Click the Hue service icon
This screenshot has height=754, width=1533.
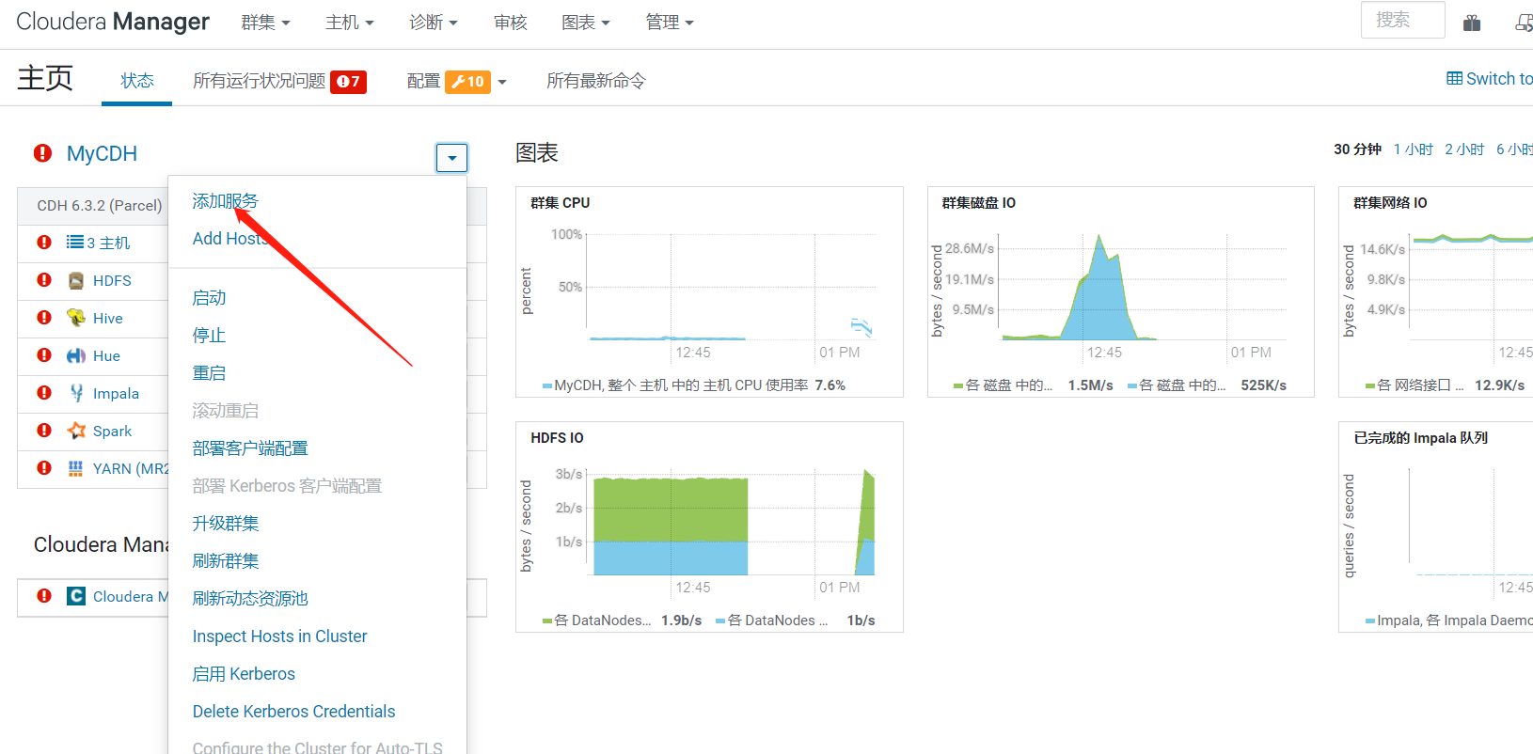click(x=76, y=355)
